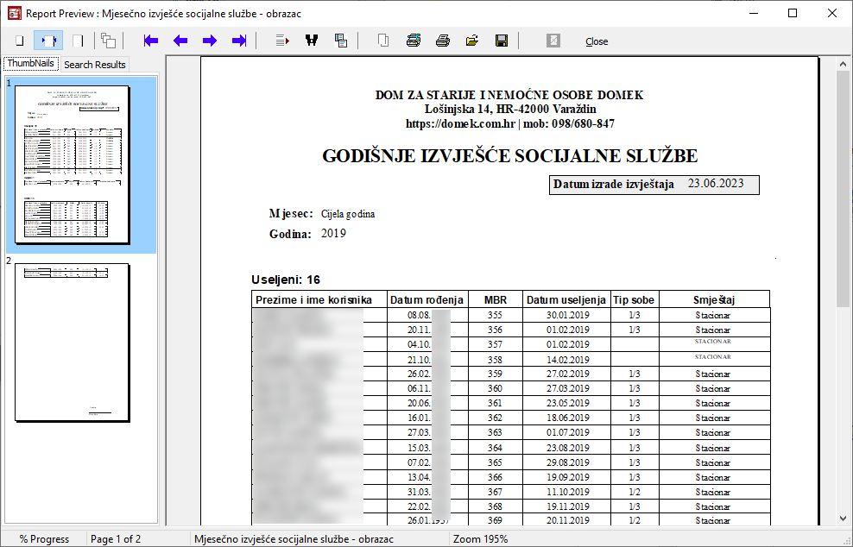This screenshot has width=853, height=547.
Task: Open the go-to-page tool
Action: 282,41
